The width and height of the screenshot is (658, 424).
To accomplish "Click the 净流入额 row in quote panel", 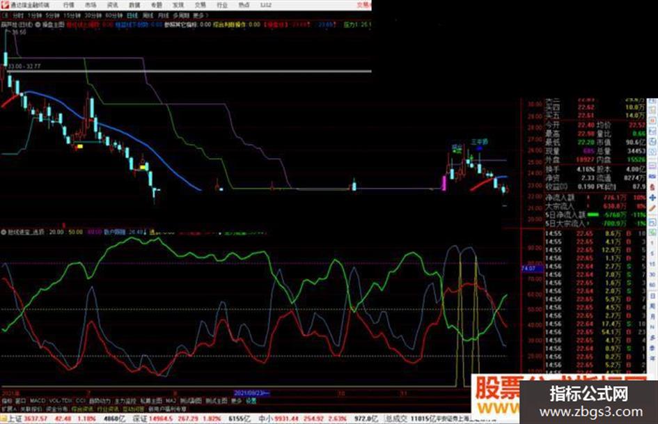I will (x=595, y=197).
